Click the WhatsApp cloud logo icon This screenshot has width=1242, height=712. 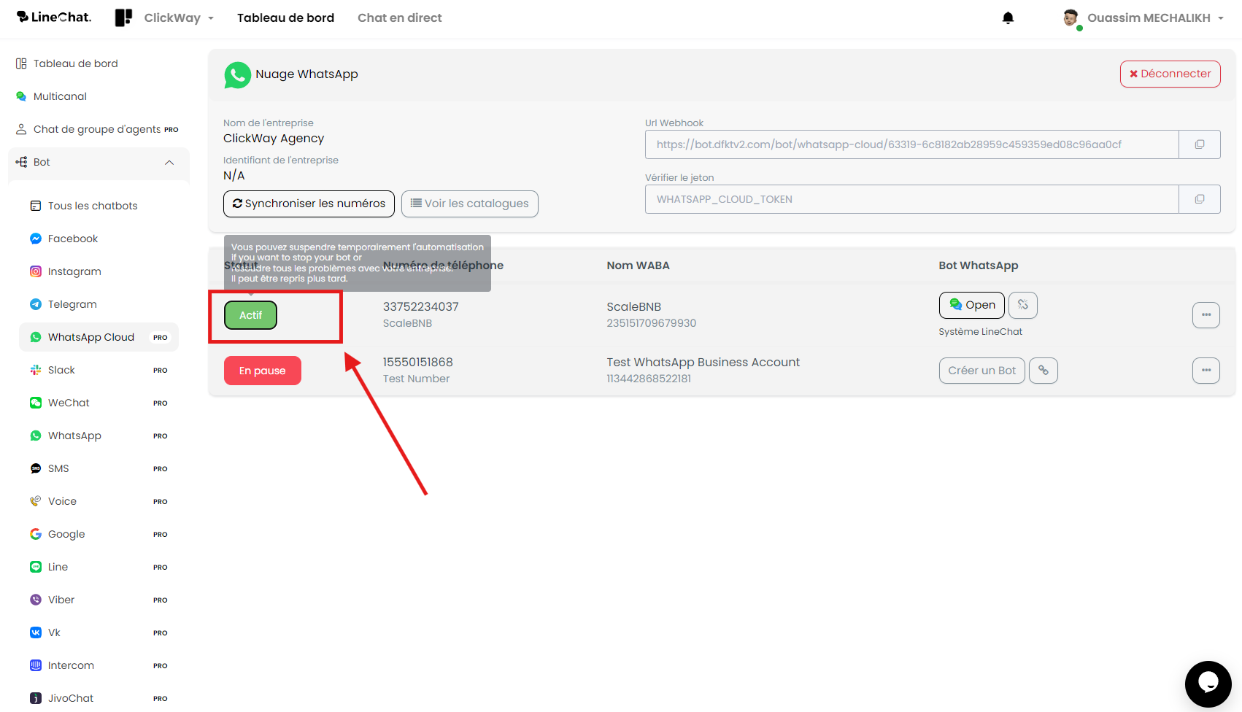coord(237,74)
